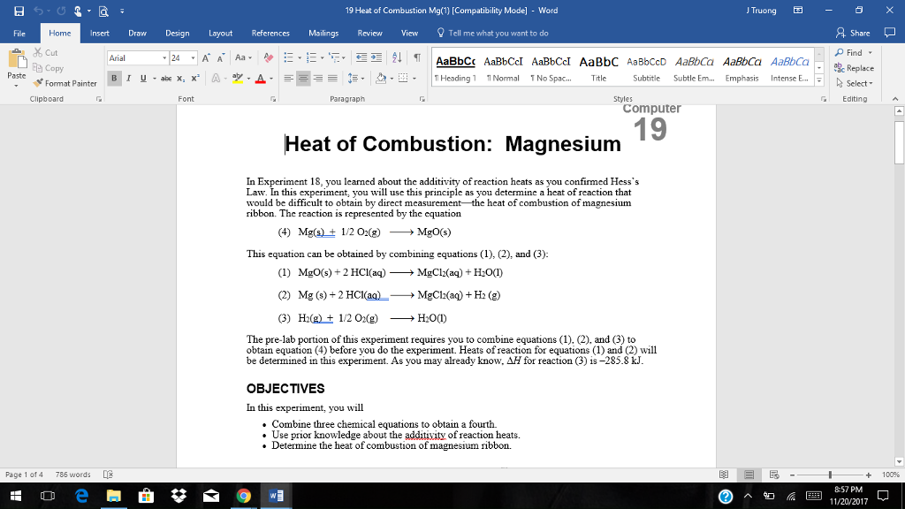Open Microsoft Edge from taskbar

point(81,496)
